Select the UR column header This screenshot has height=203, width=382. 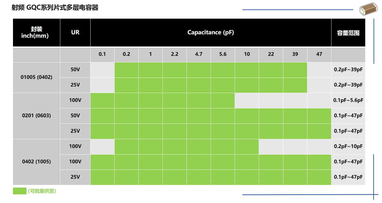75,32
